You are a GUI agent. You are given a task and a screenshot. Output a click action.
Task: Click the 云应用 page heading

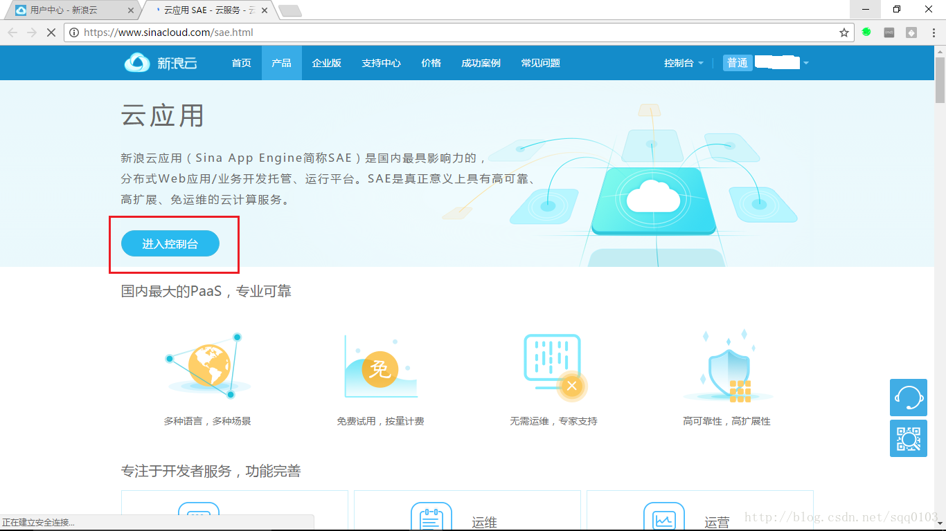pyautogui.click(x=163, y=116)
